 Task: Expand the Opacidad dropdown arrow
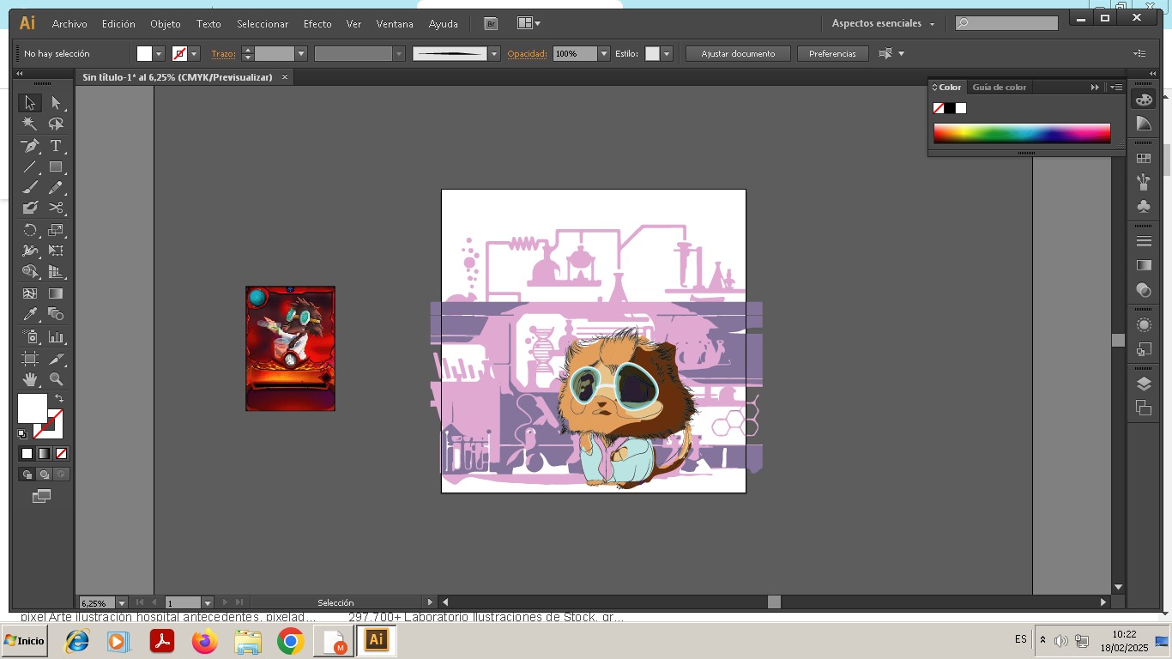pyautogui.click(x=604, y=54)
